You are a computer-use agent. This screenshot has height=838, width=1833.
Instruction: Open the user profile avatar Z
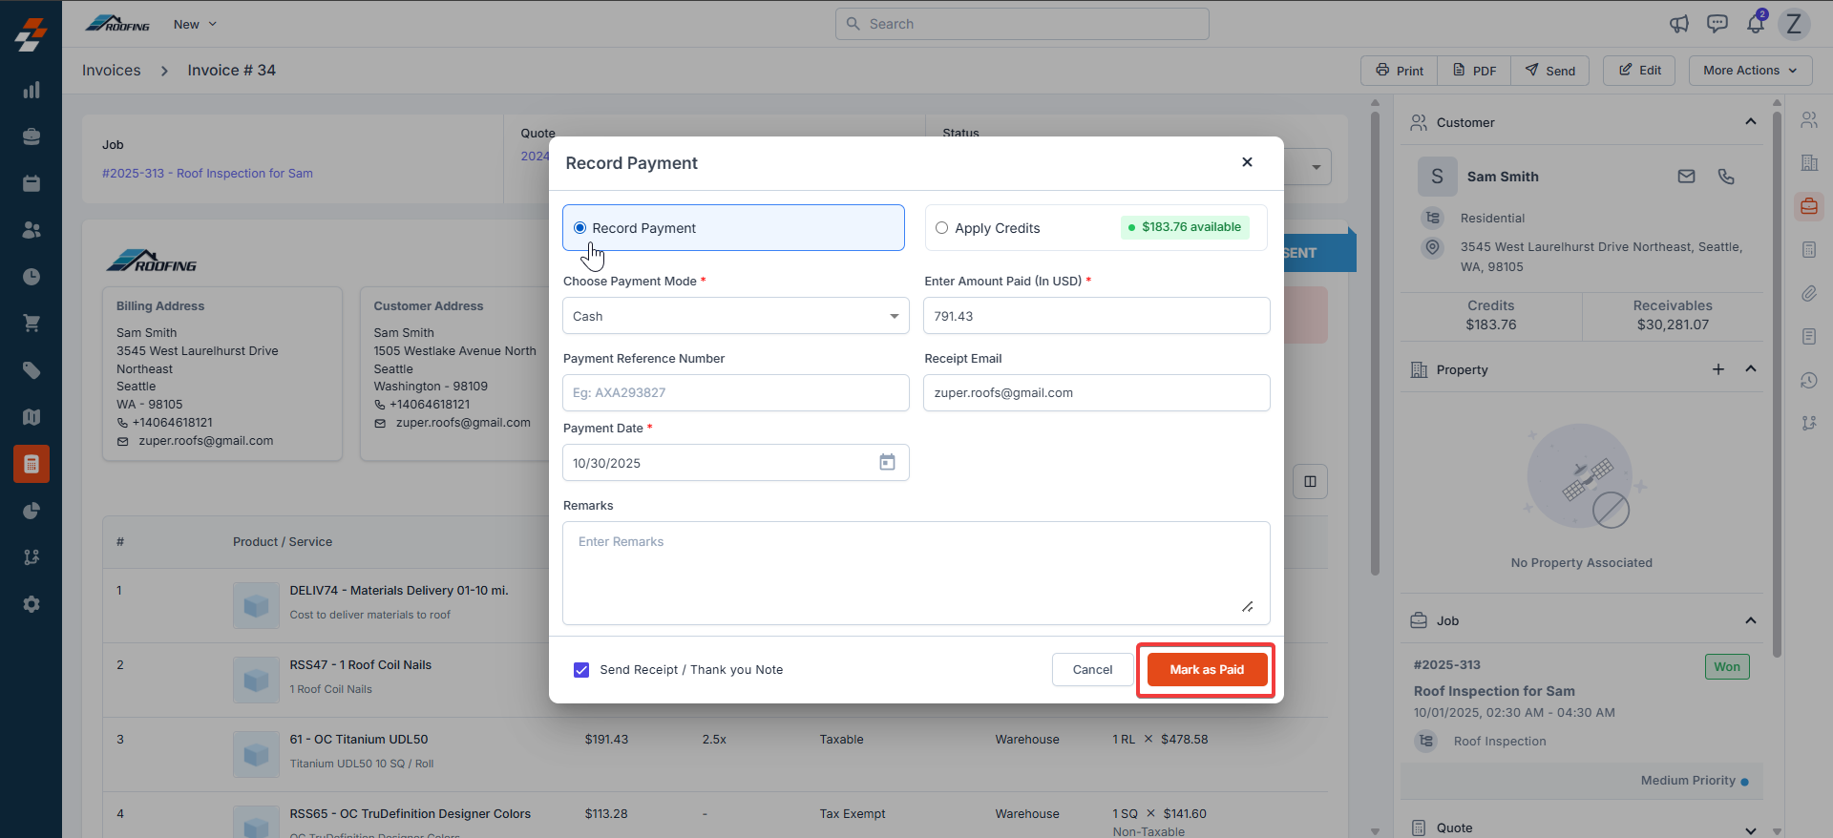pos(1794,24)
